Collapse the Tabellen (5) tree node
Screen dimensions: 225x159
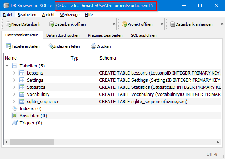[8, 66]
